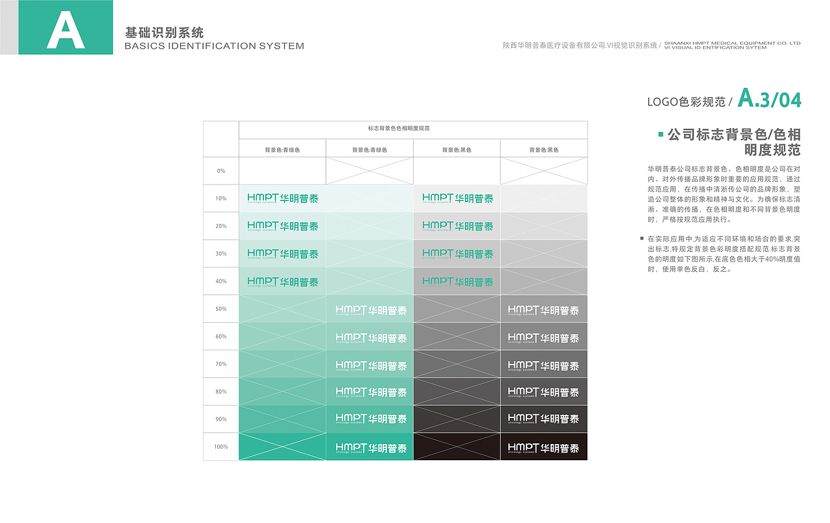Pick crossed-out pale teal swatch in 40% row
The width and height of the screenshot is (830, 523).
tap(370, 281)
